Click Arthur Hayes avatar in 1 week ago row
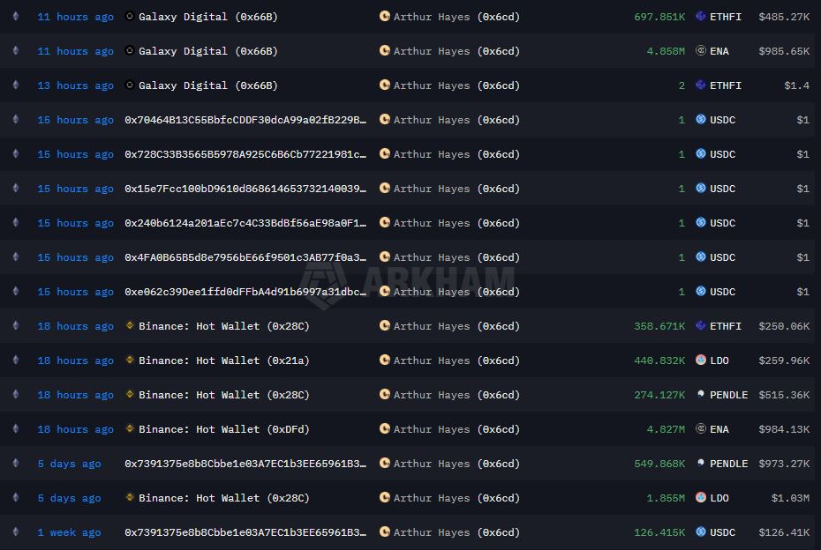821x550 pixels. point(384,532)
